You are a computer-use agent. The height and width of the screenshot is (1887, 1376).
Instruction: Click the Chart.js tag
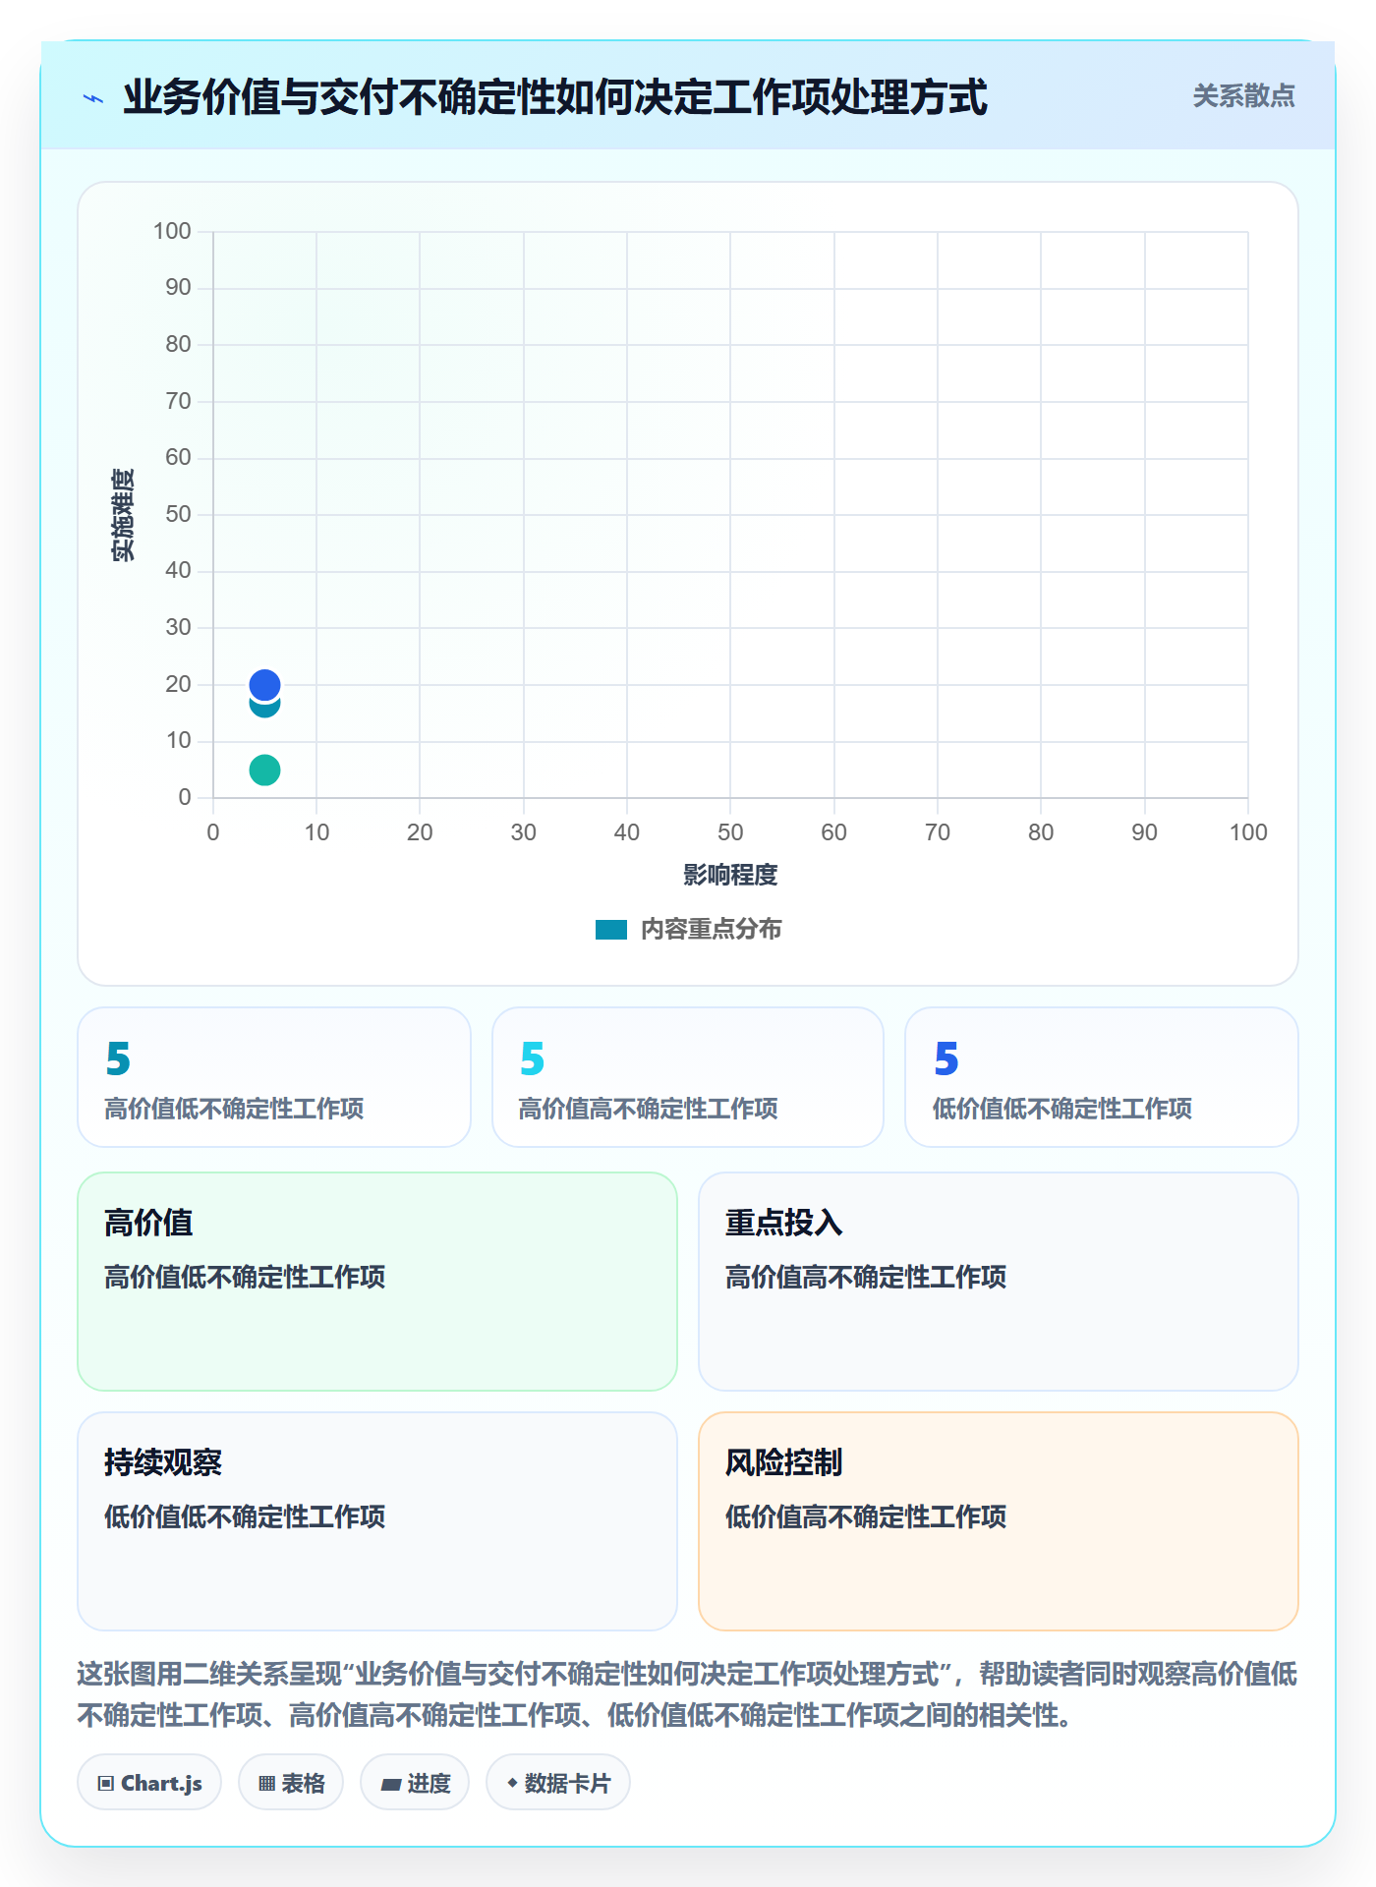tap(149, 1783)
